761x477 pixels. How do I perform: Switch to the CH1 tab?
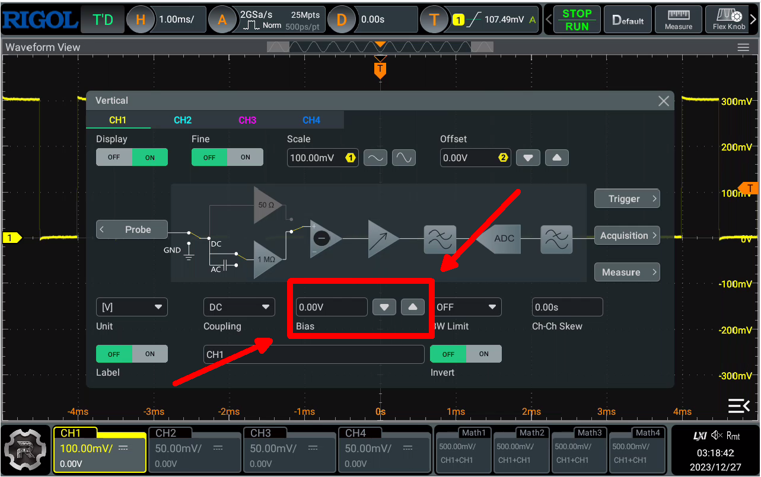point(118,120)
